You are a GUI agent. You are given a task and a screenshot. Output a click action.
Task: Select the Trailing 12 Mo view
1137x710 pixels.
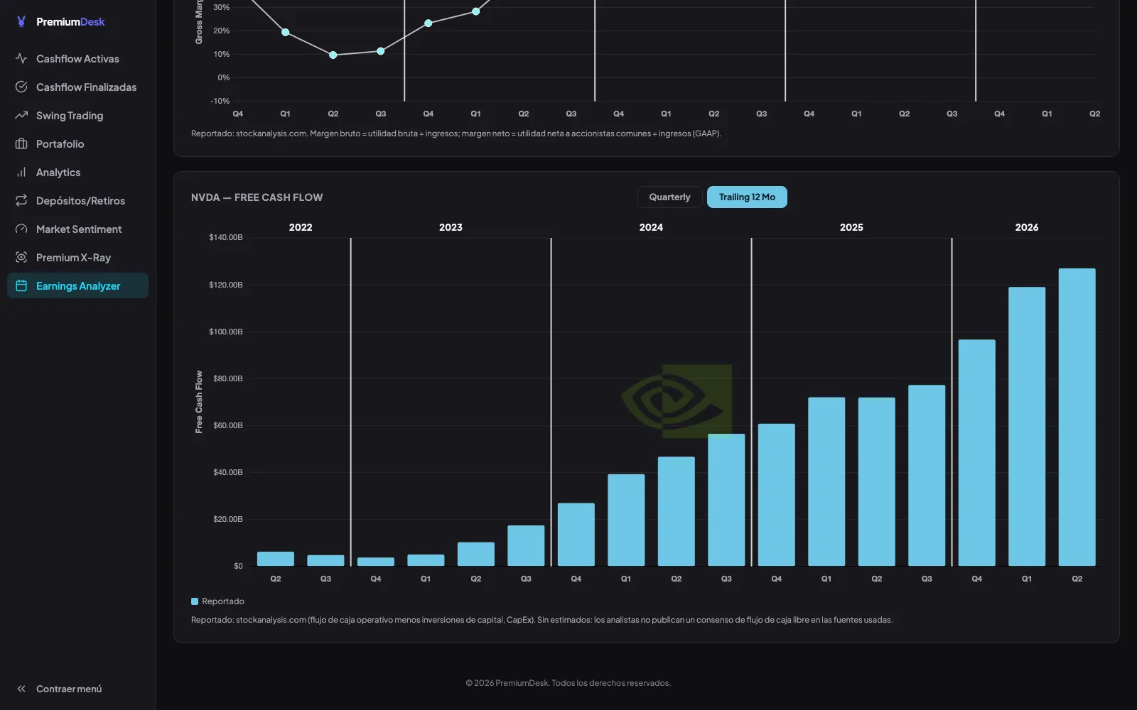tap(747, 197)
